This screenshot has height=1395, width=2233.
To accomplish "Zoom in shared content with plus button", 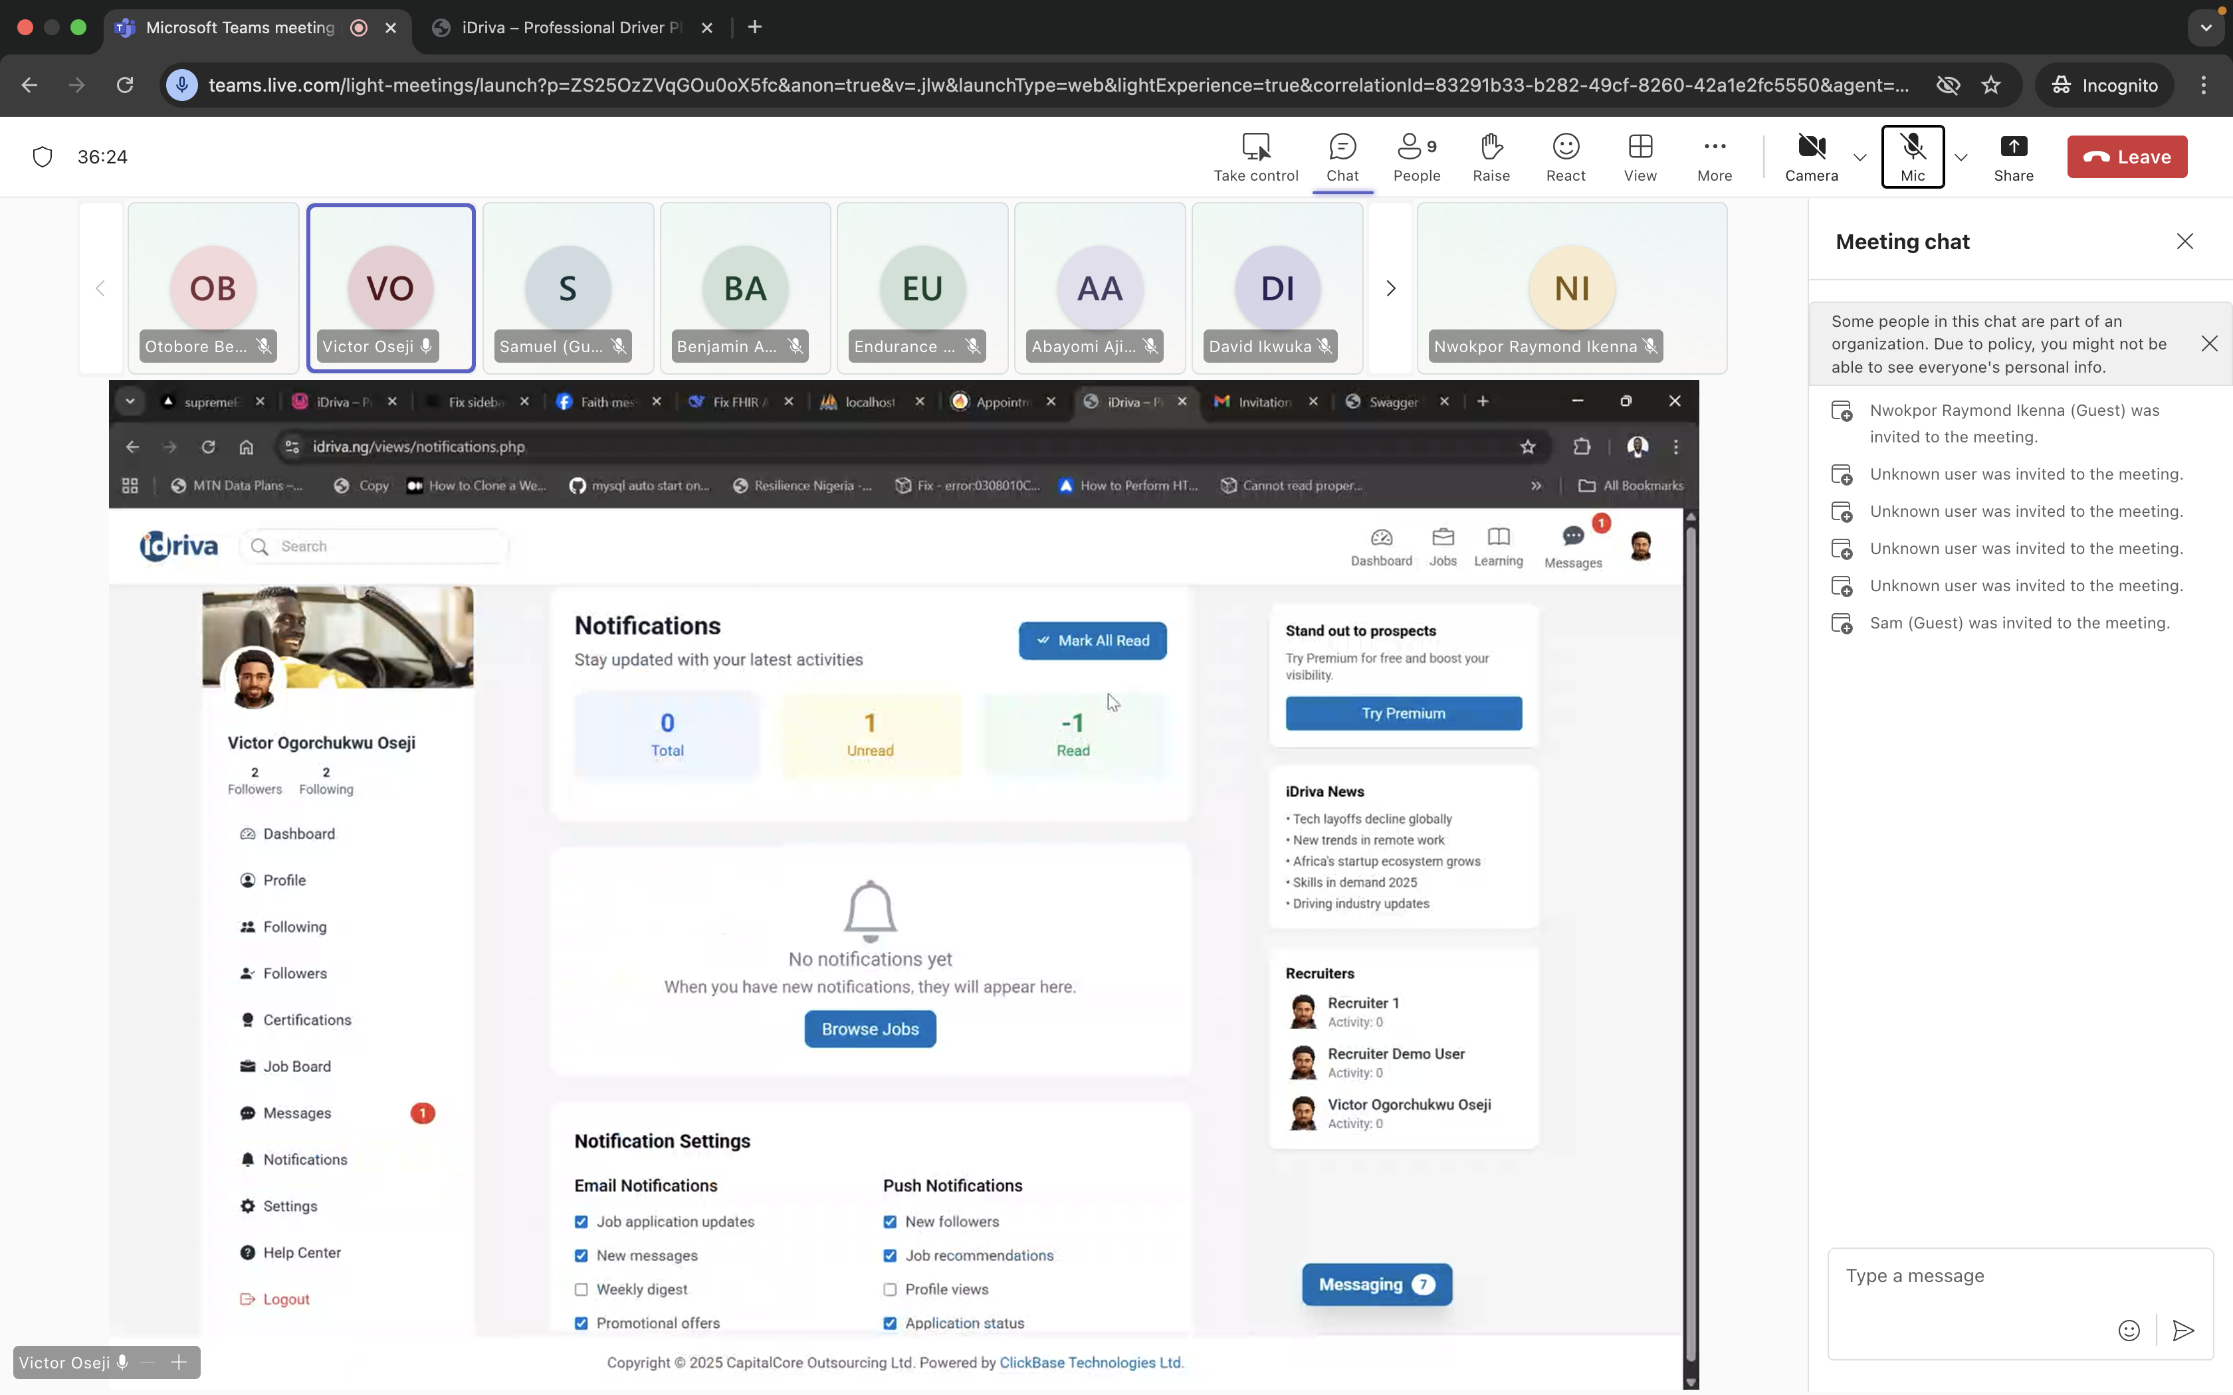I will (179, 1362).
